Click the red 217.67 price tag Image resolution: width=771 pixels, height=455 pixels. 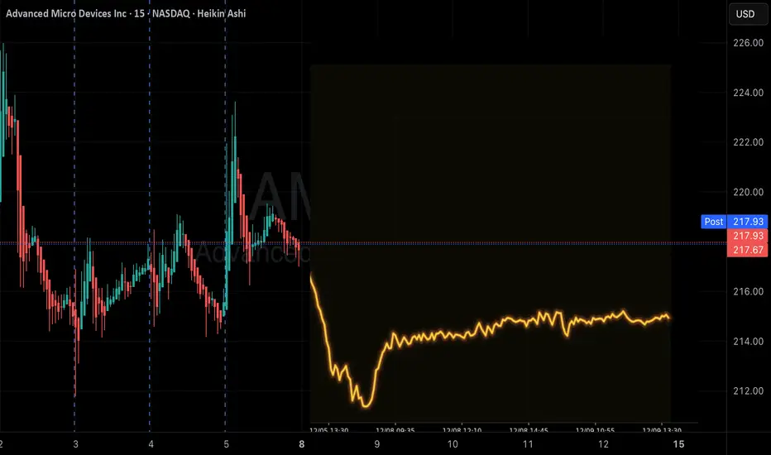tap(748, 250)
